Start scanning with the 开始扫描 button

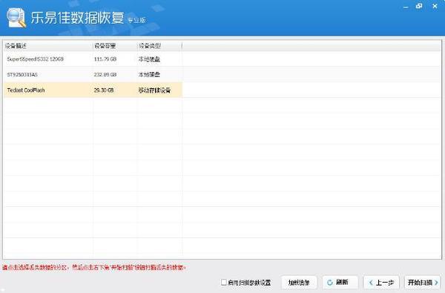click(423, 282)
